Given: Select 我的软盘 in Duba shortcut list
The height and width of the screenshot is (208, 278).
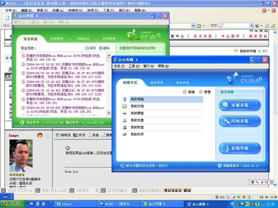Looking at the screenshot, I should [137, 127].
